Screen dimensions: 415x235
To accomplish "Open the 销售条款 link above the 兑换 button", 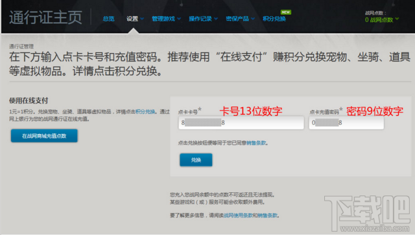I will click(x=256, y=143).
